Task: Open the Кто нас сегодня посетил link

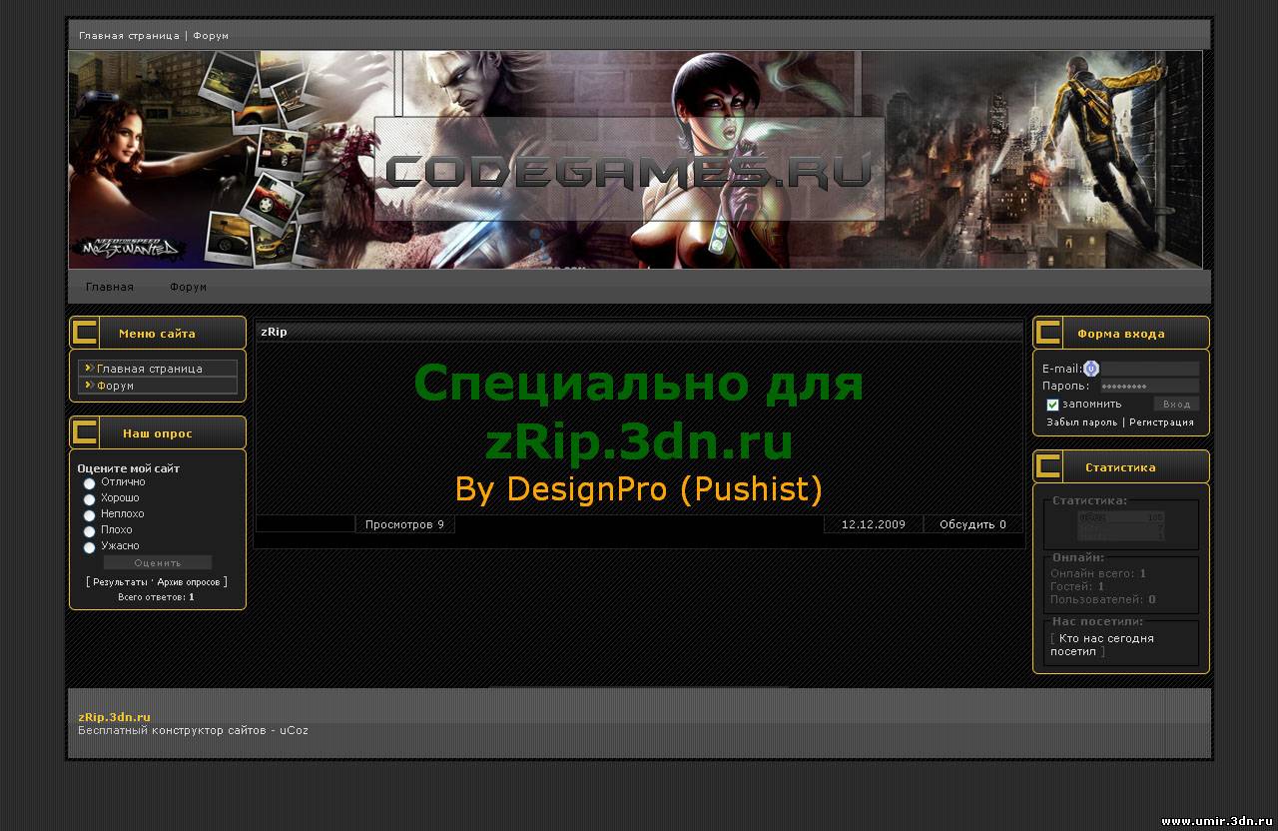Action: click(x=1101, y=644)
